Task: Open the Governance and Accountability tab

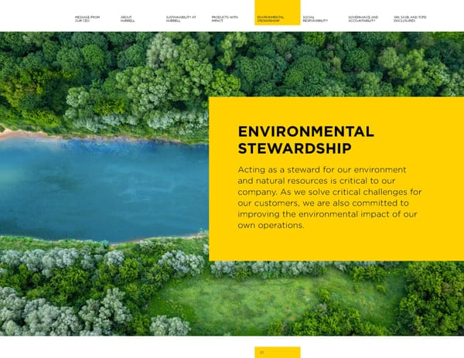Action: click(363, 19)
